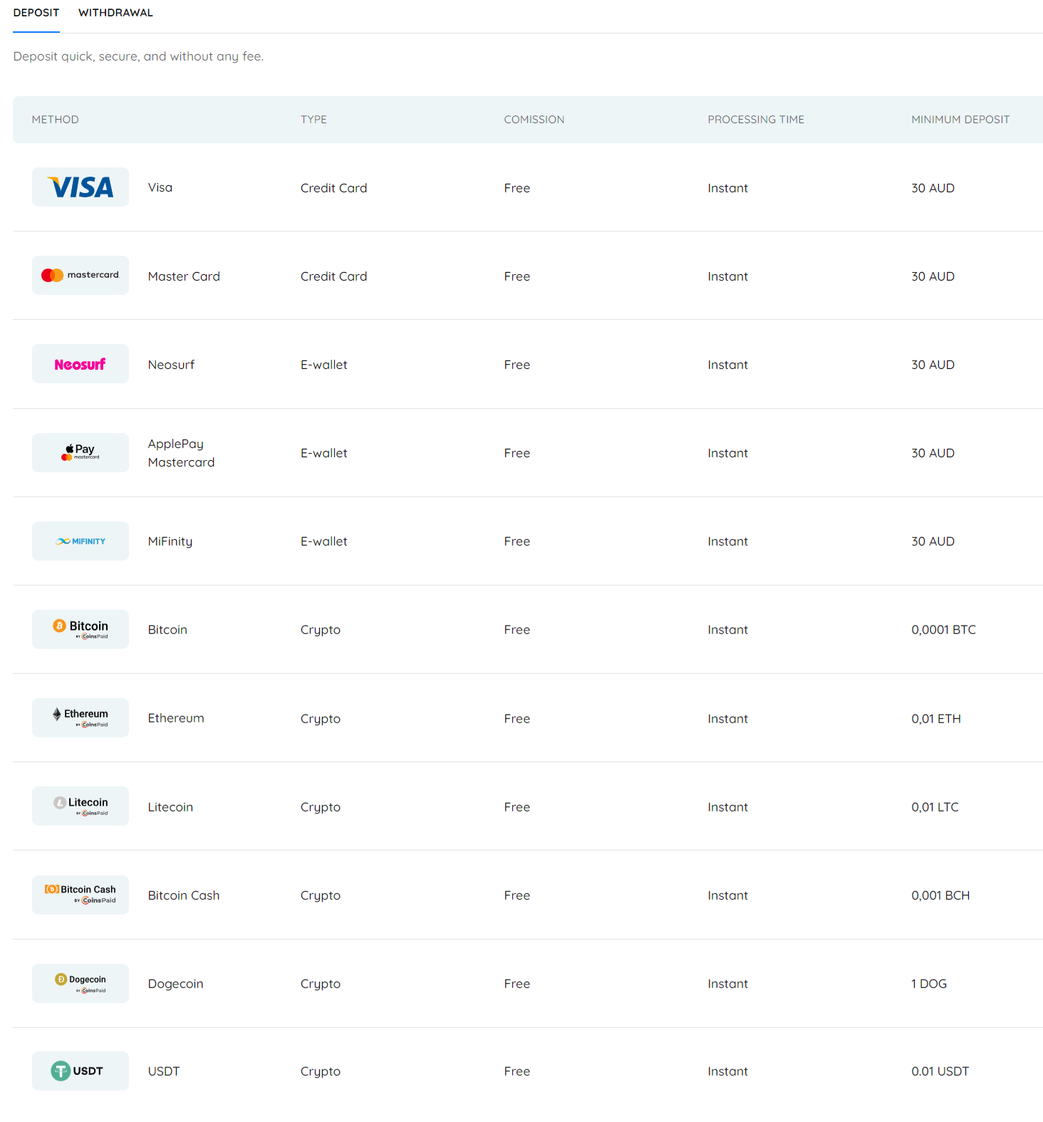1043x1122 pixels.
Task: Click 30 AUD minimum in MiFinity row
Action: click(x=933, y=541)
